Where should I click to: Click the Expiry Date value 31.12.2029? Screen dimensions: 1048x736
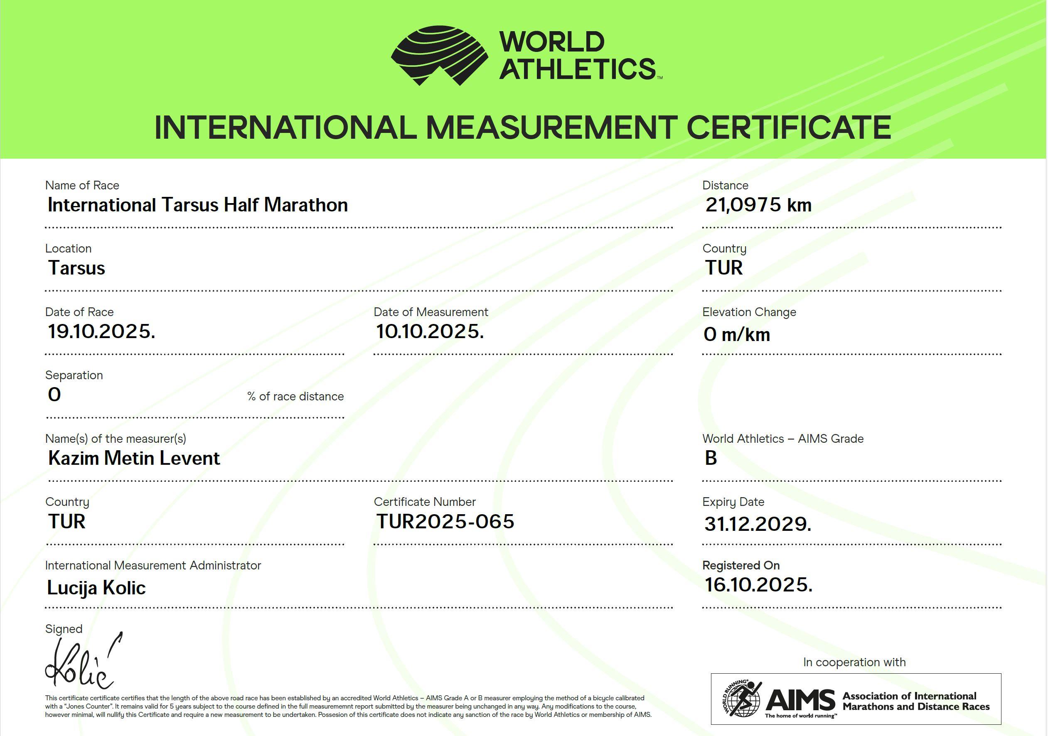(x=758, y=524)
